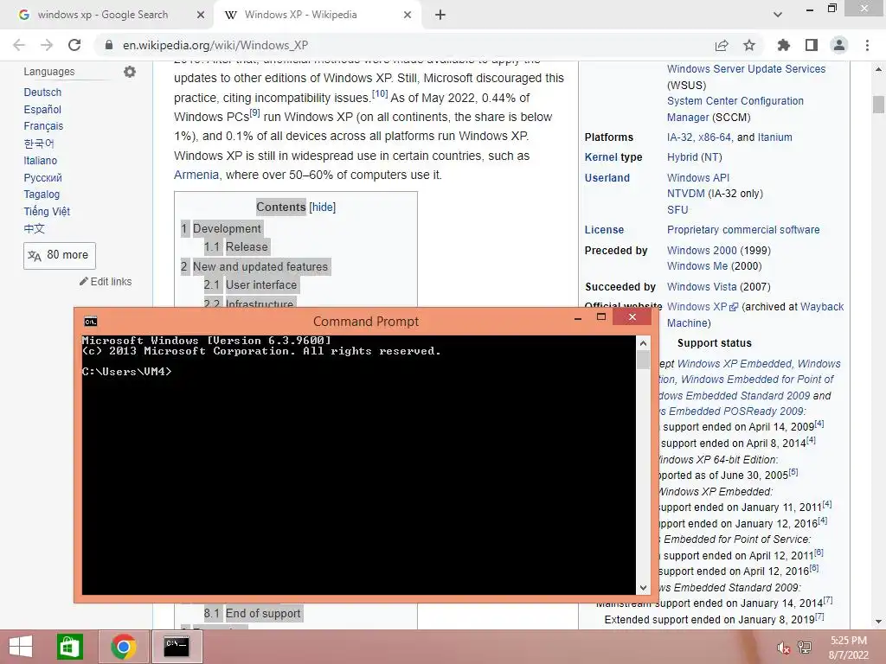
Task: Jump to 1.1 Release section
Action: pos(235,246)
